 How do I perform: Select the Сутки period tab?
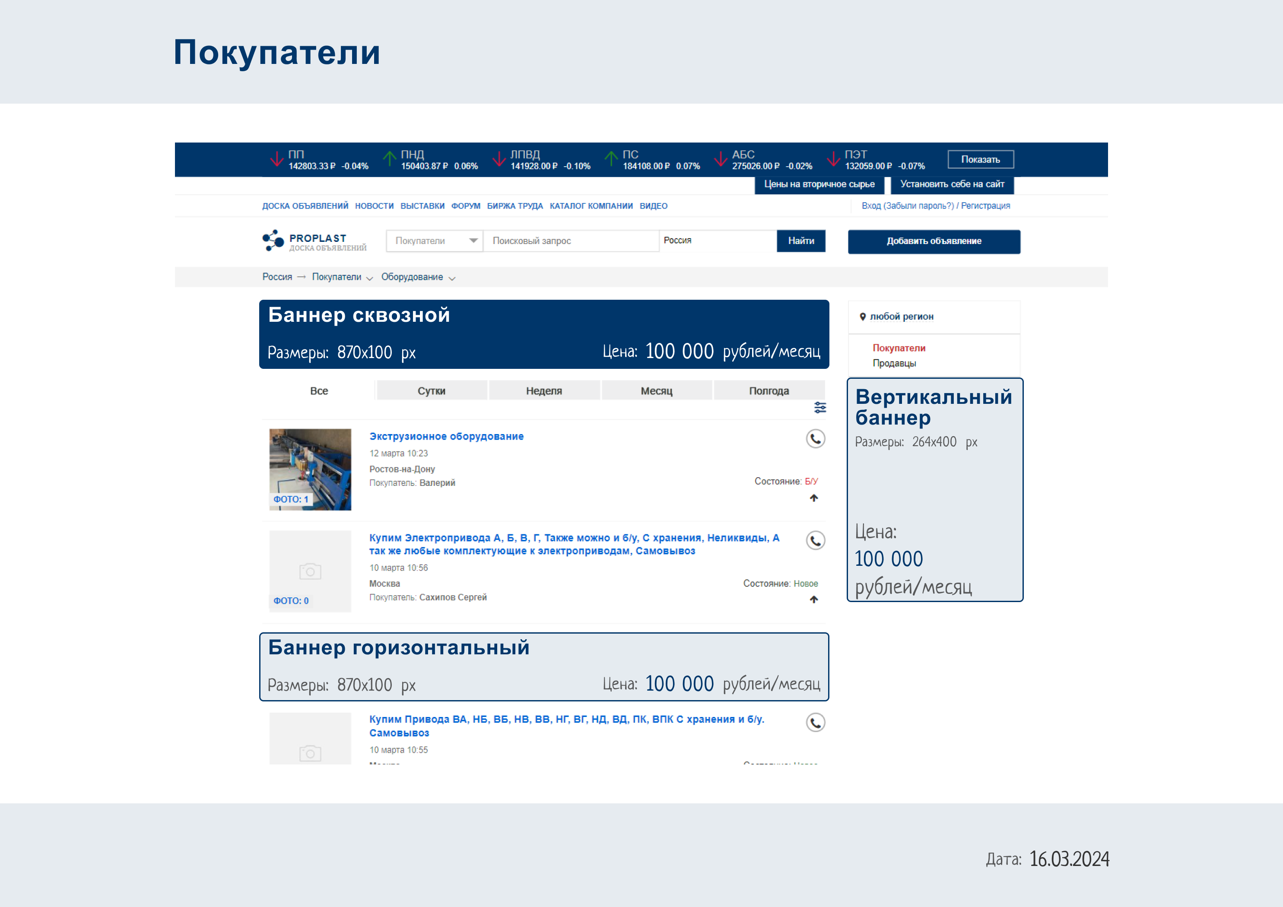click(432, 390)
